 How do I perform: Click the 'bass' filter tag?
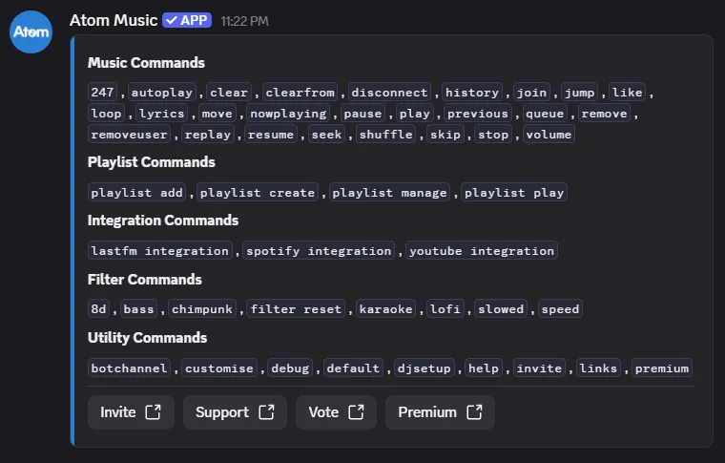[138, 309]
